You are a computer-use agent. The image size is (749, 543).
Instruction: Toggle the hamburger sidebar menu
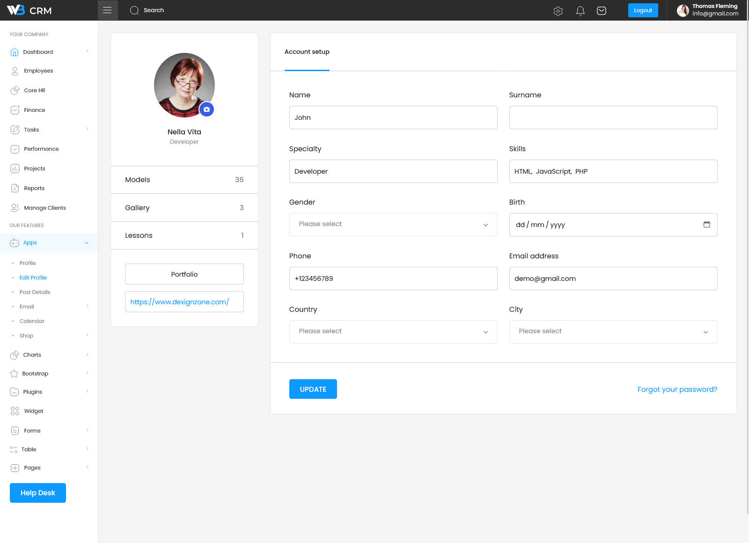point(107,10)
